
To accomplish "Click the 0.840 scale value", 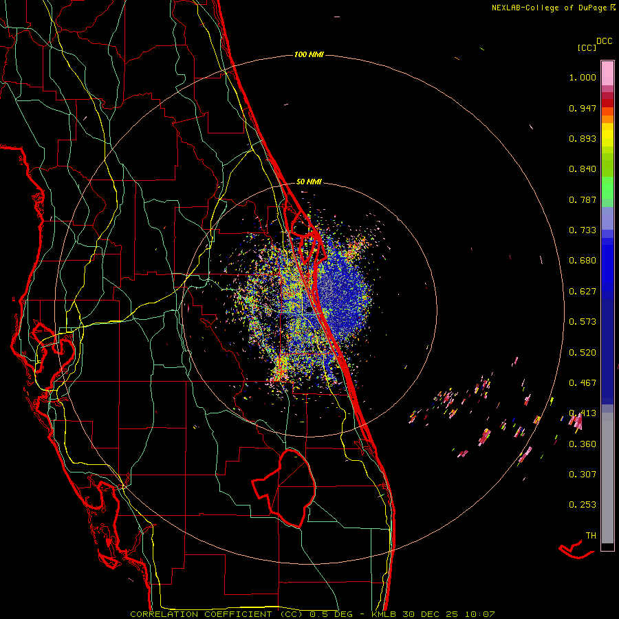I will pyautogui.click(x=583, y=169).
